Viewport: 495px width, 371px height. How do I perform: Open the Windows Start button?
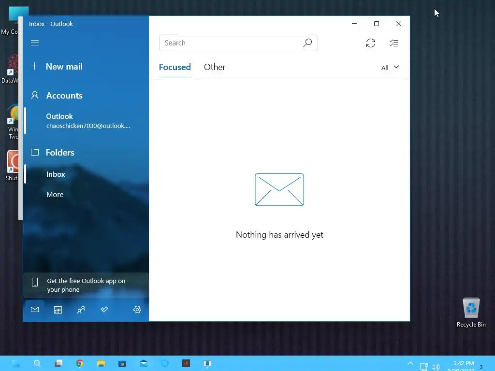[16, 363]
